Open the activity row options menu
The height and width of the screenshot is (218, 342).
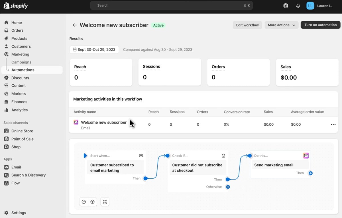pyautogui.click(x=333, y=125)
